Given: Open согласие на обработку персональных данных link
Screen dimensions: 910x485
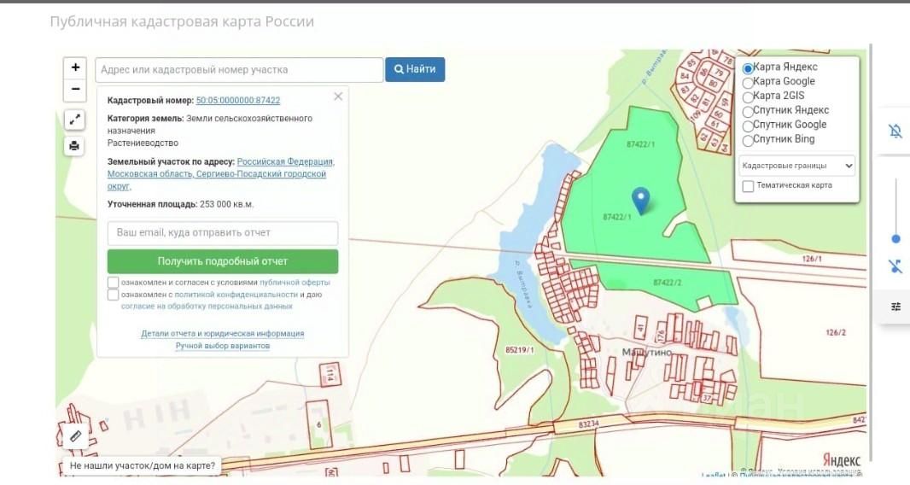Looking at the screenshot, I should (207, 306).
